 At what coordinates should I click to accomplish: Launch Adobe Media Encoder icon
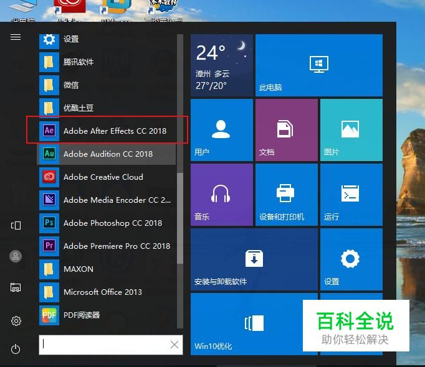(x=49, y=200)
